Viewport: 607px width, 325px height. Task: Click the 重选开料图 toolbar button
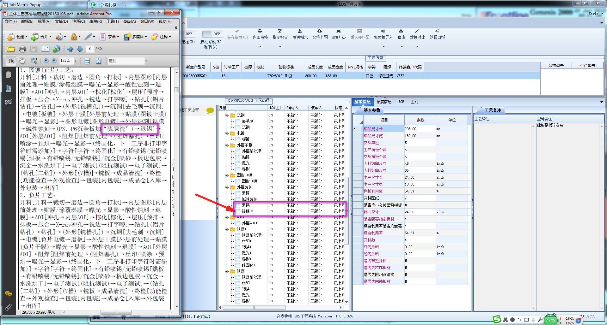pyautogui.click(x=359, y=34)
